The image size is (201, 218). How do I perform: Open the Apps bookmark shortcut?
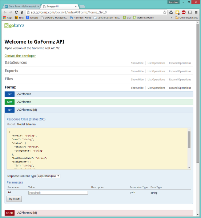pyautogui.click(x=8, y=18)
